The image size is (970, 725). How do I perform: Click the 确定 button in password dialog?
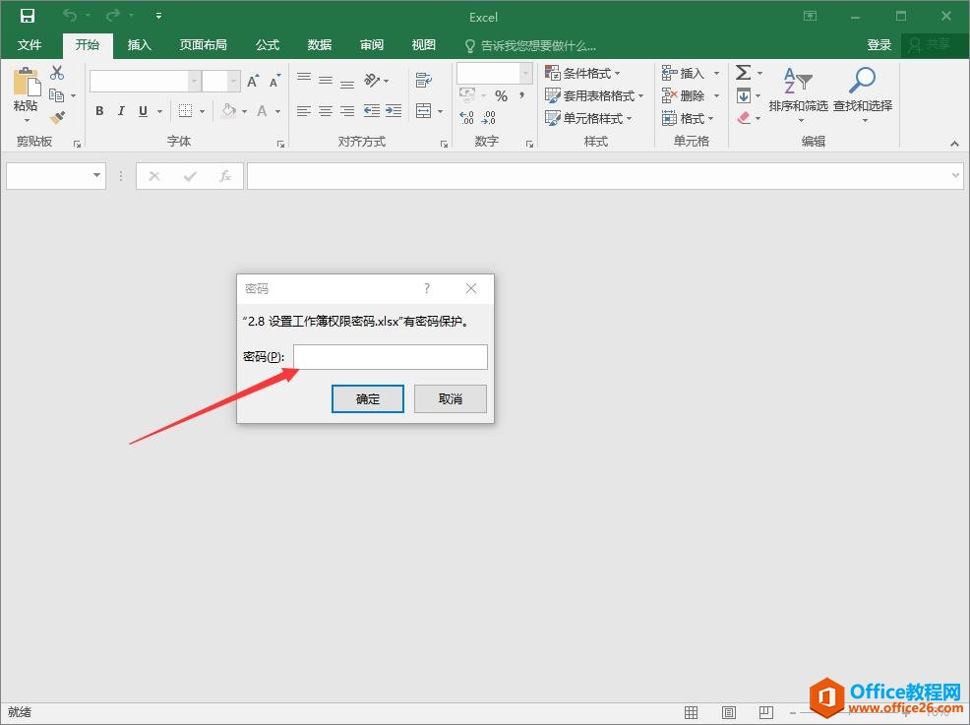(367, 398)
